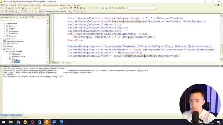Screen dimensions: 223x125
Task: Click the error line ЗаполнитьЖурналЗаписей() in messages
Action: 78,73
